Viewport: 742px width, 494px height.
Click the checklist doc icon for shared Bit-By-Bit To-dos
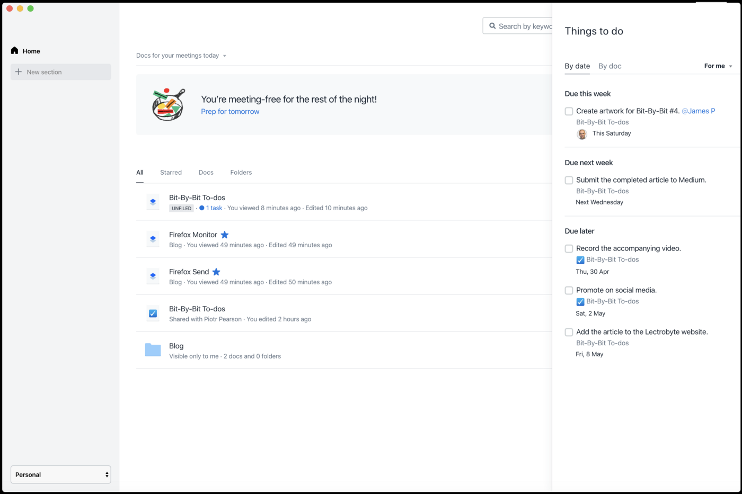[153, 313]
